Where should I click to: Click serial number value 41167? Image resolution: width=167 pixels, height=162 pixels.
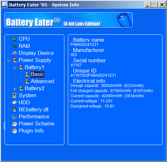[76, 65]
